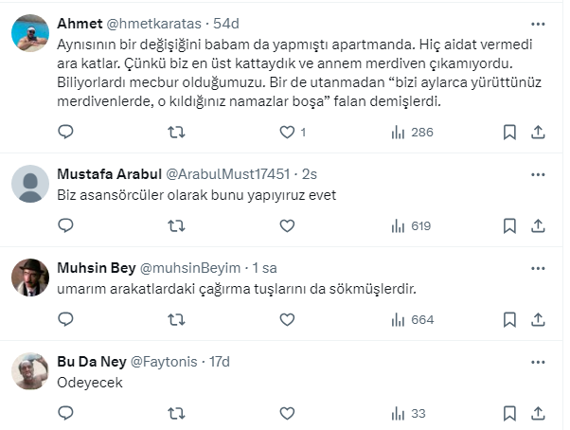Reply to Bu Da Ney's "Odeyecek" tweet
Image resolution: width=570 pixels, height=430 pixels.
[65, 413]
